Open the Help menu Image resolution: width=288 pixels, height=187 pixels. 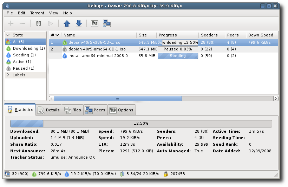click(67, 13)
